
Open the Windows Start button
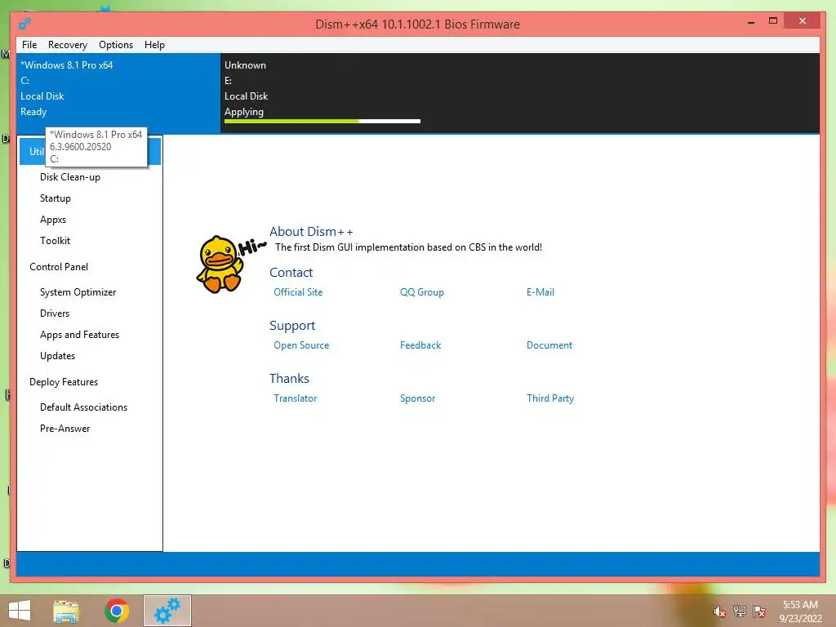click(20, 611)
